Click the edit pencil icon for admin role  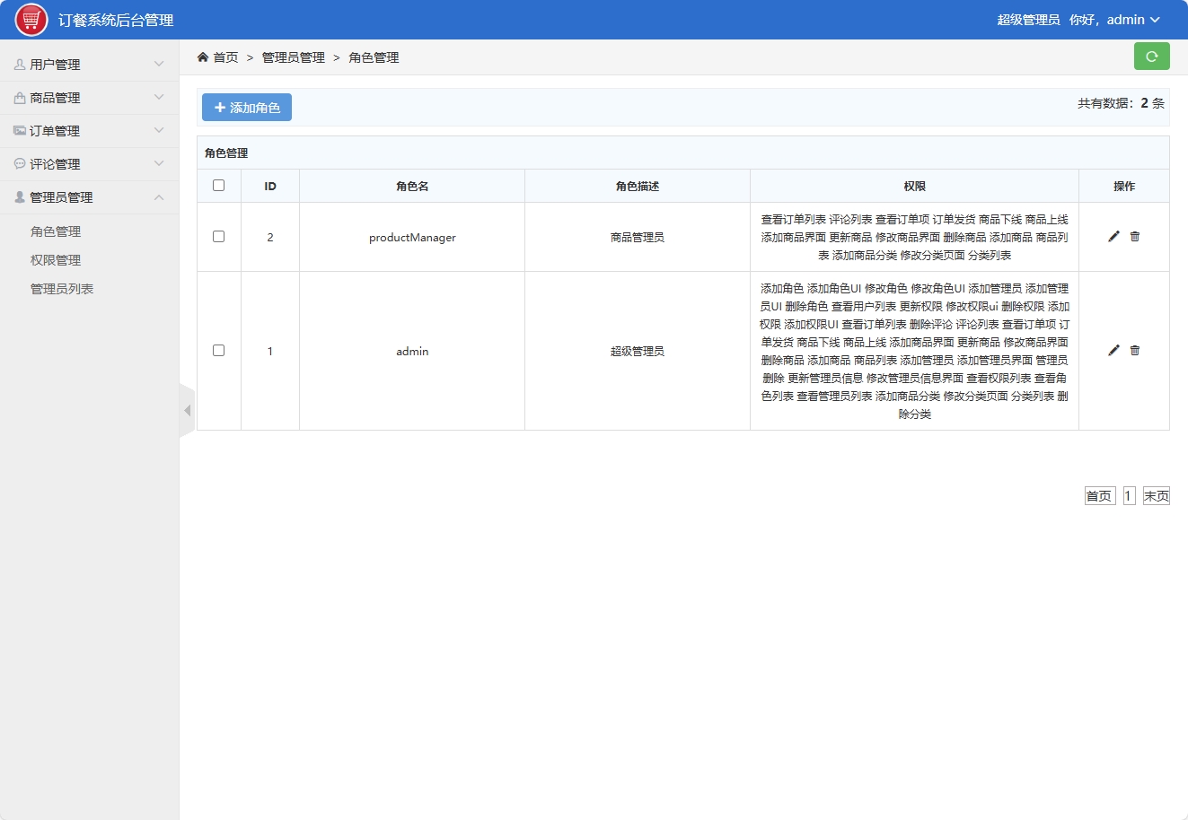(x=1113, y=350)
